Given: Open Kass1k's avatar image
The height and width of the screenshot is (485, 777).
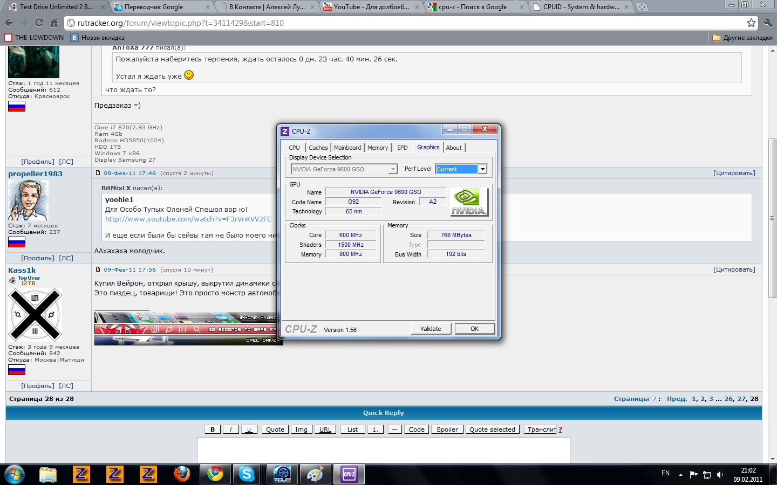Looking at the screenshot, I should coord(35,315).
